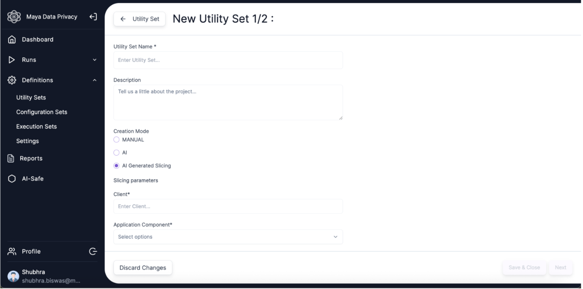Image resolution: width=583 pixels, height=289 pixels.
Task: Go back using Utility Set button
Action: click(140, 19)
